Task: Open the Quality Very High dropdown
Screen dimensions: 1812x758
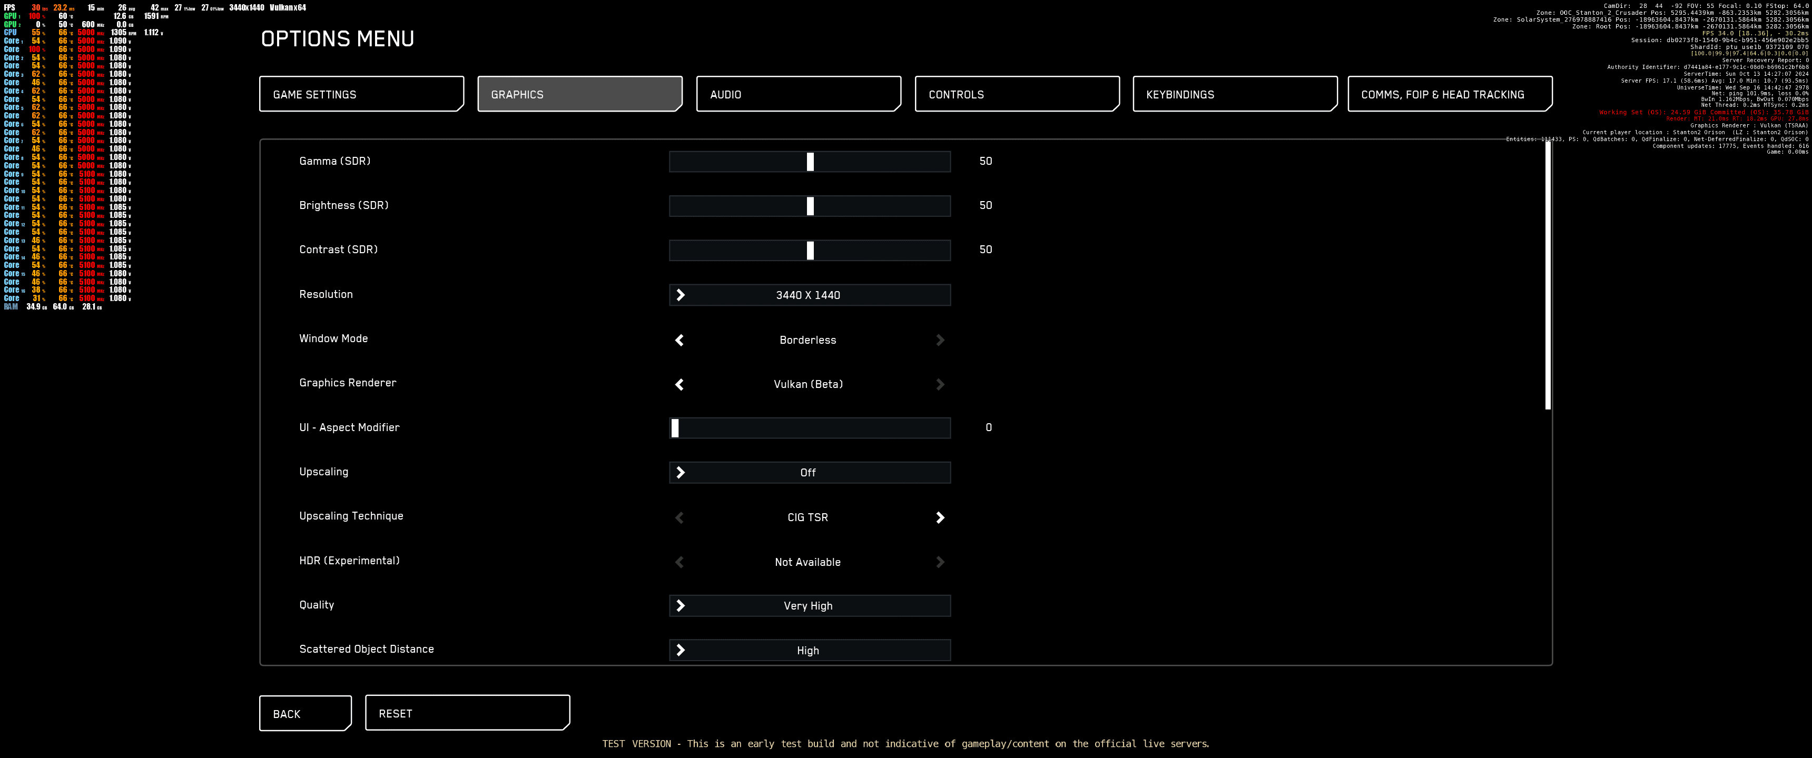Action: coord(809,606)
